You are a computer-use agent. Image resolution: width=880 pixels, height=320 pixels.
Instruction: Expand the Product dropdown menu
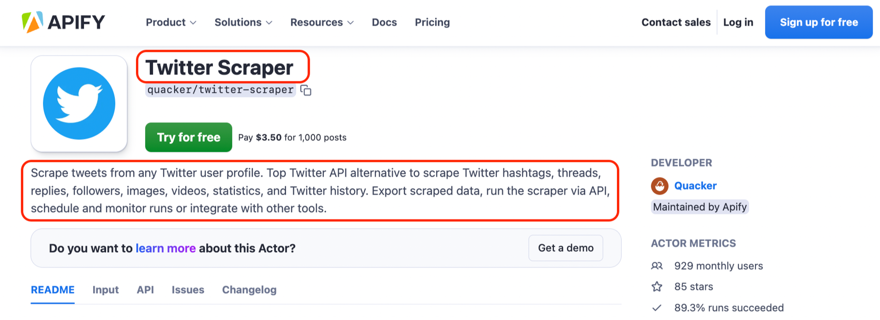[x=171, y=22]
